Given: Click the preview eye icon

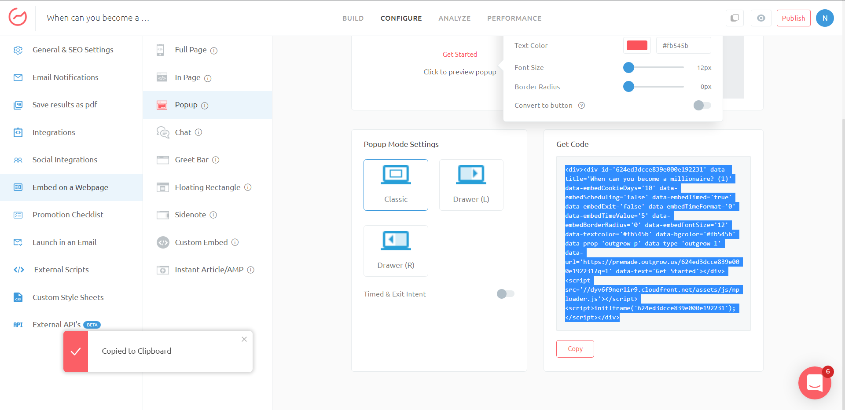Looking at the screenshot, I should click(761, 18).
